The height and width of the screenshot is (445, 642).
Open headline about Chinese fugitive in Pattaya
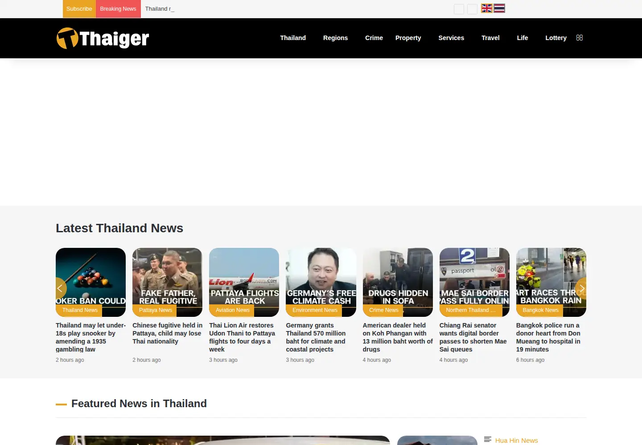click(167, 333)
